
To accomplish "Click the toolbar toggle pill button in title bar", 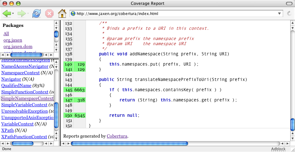I will point(289,4).
